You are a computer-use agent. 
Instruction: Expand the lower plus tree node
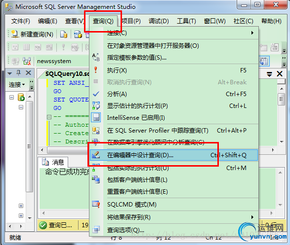pos(21,215)
